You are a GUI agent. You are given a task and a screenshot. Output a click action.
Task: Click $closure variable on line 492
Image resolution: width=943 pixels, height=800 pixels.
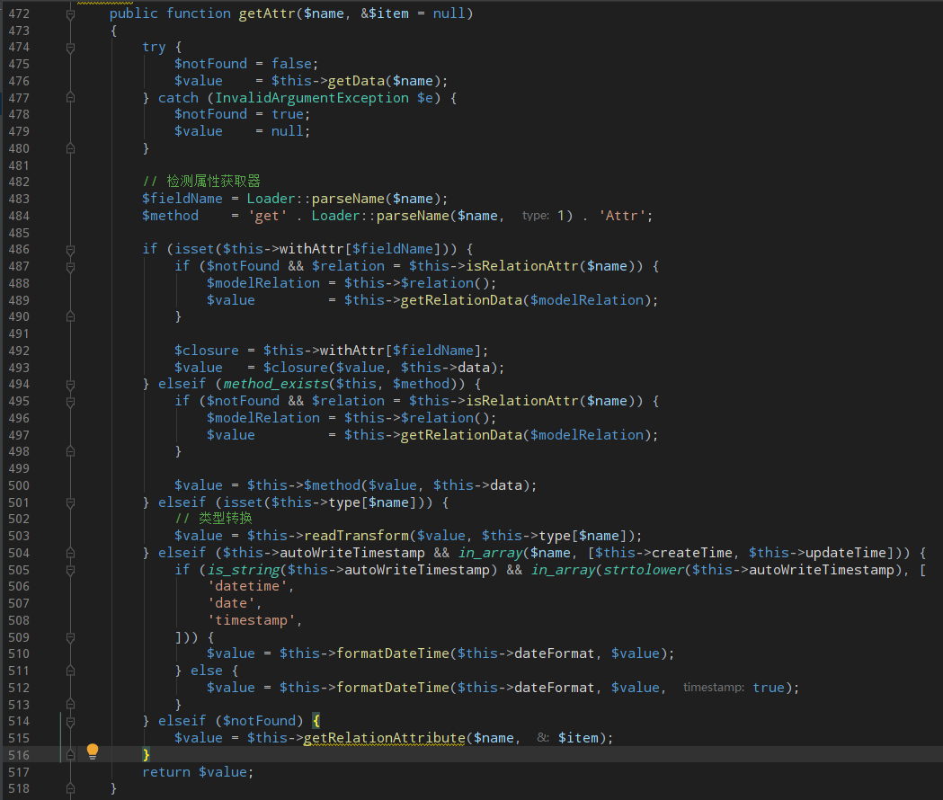(x=206, y=350)
